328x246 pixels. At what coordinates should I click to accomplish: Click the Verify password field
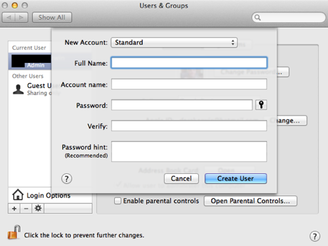click(x=189, y=126)
